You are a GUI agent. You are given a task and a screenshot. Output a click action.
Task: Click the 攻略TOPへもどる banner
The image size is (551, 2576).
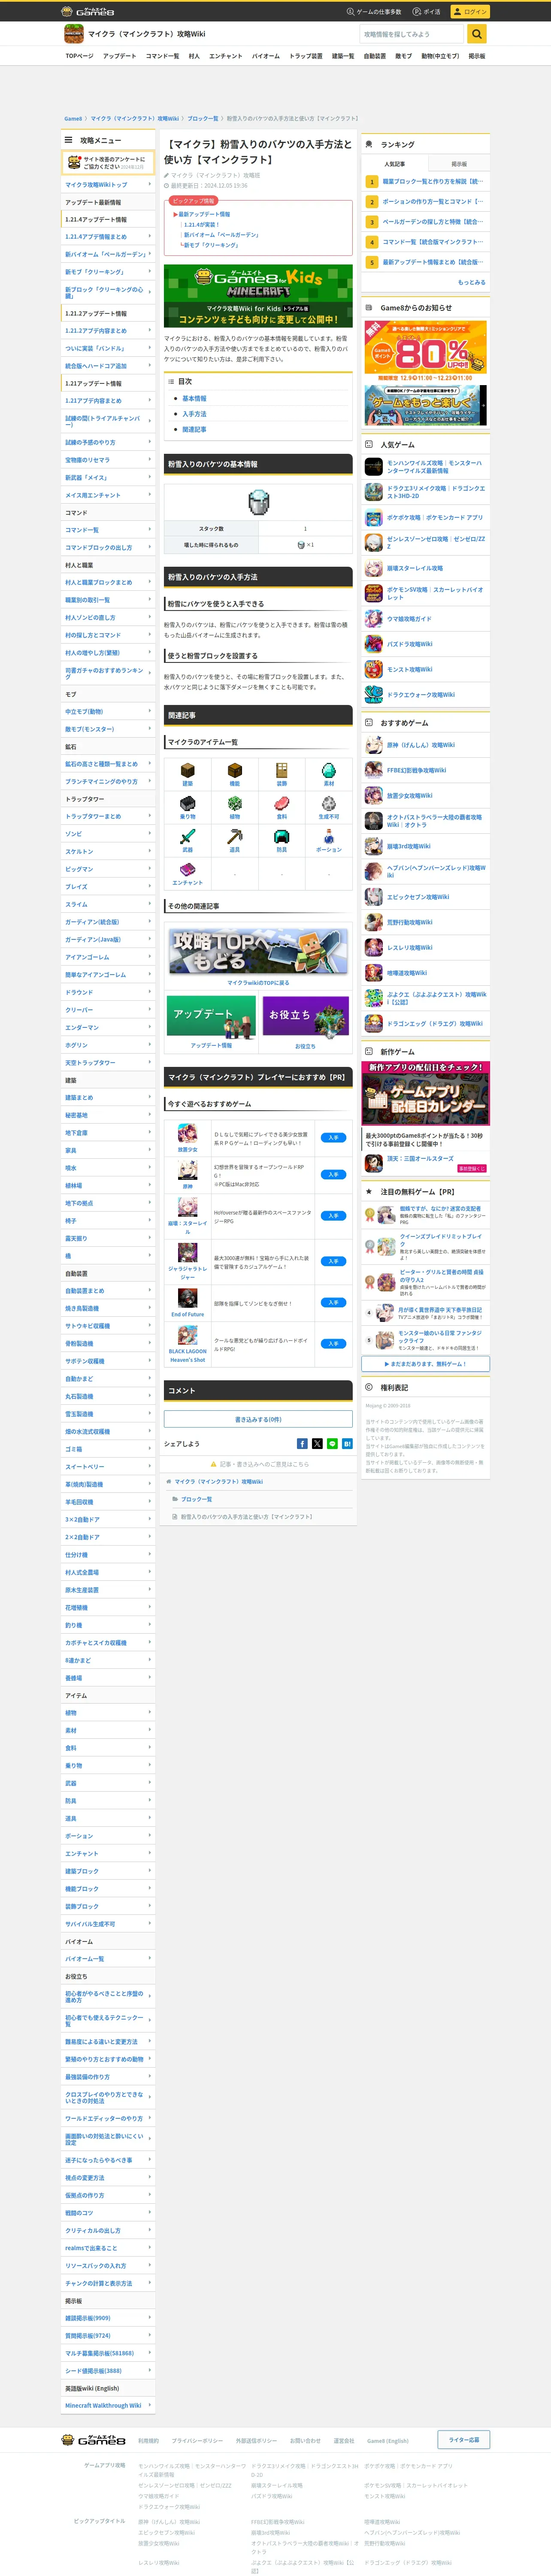click(x=258, y=950)
